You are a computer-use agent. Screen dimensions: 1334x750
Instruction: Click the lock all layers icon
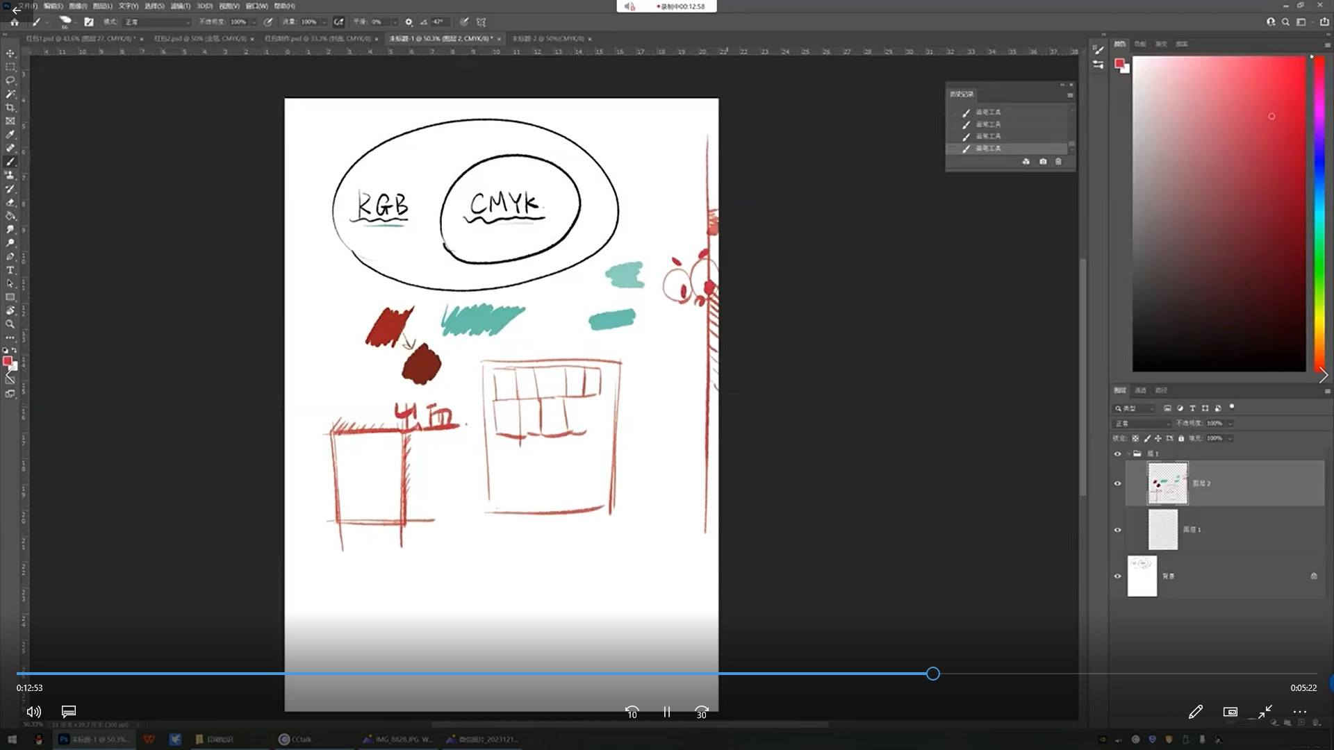point(1181,438)
